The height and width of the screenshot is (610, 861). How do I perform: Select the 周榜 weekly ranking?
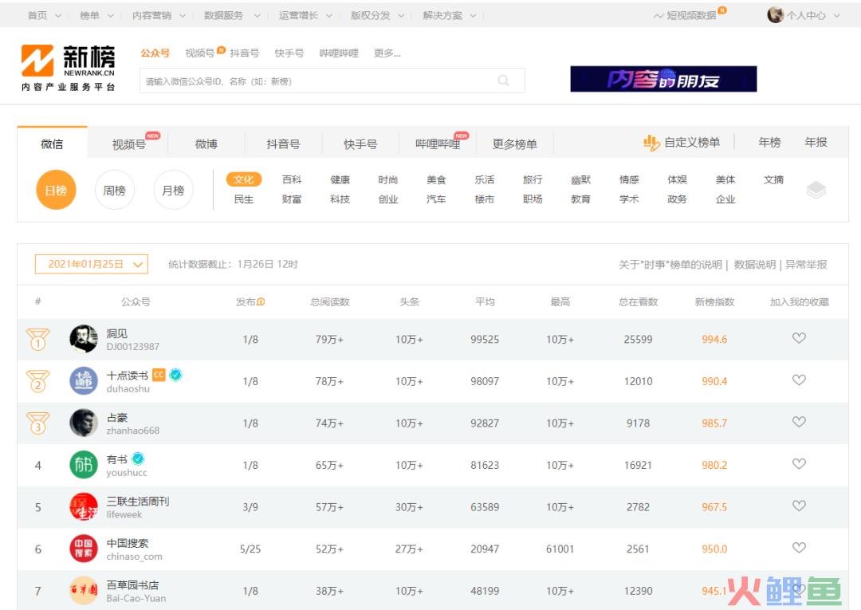tap(114, 190)
